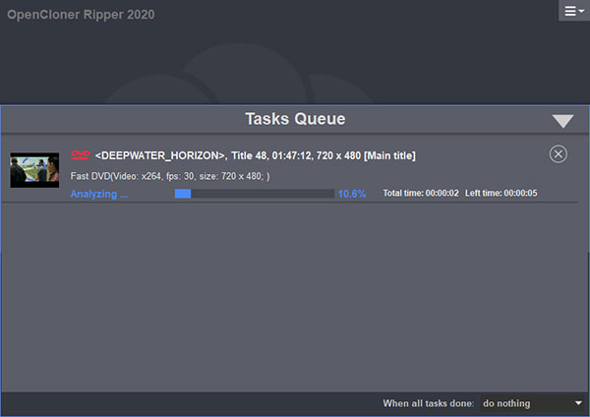Image resolution: width=590 pixels, height=417 pixels.
Task: Click 'Total time: 00:00:02' text
Action: point(421,193)
